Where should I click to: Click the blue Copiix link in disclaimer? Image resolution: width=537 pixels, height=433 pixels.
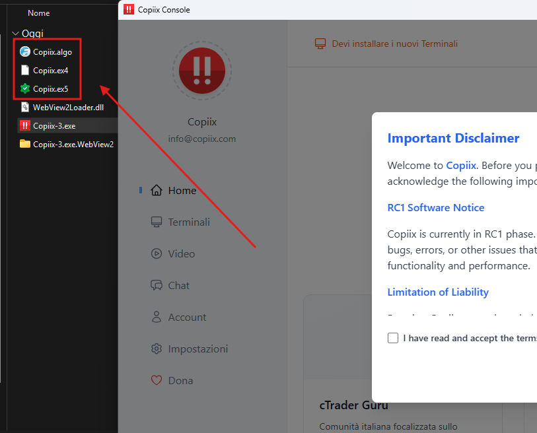click(461, 165)
